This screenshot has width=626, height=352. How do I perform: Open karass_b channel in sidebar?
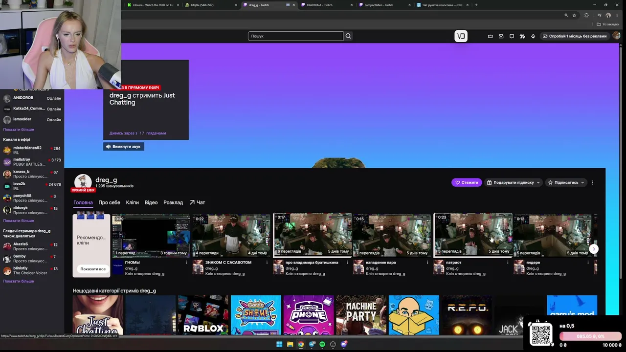32,174
